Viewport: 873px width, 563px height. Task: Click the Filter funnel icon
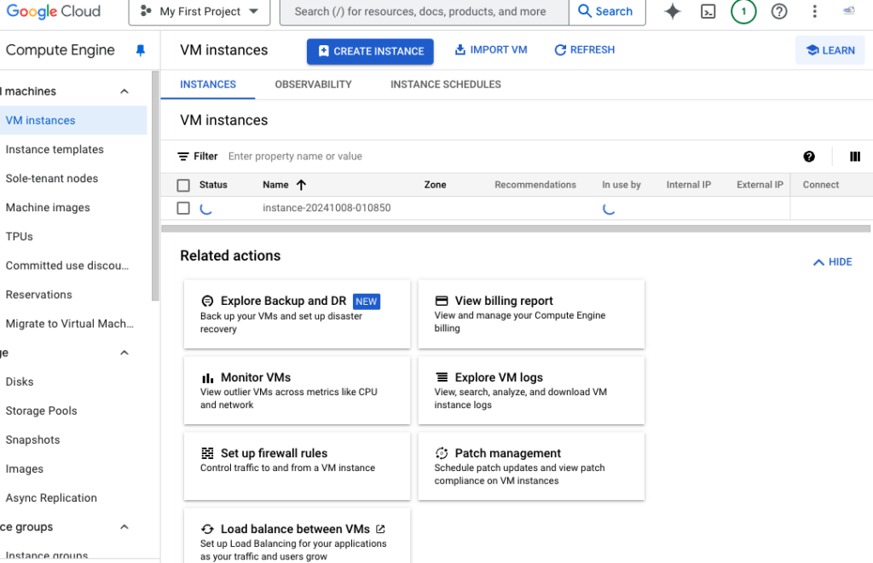[x=182, y=157]
